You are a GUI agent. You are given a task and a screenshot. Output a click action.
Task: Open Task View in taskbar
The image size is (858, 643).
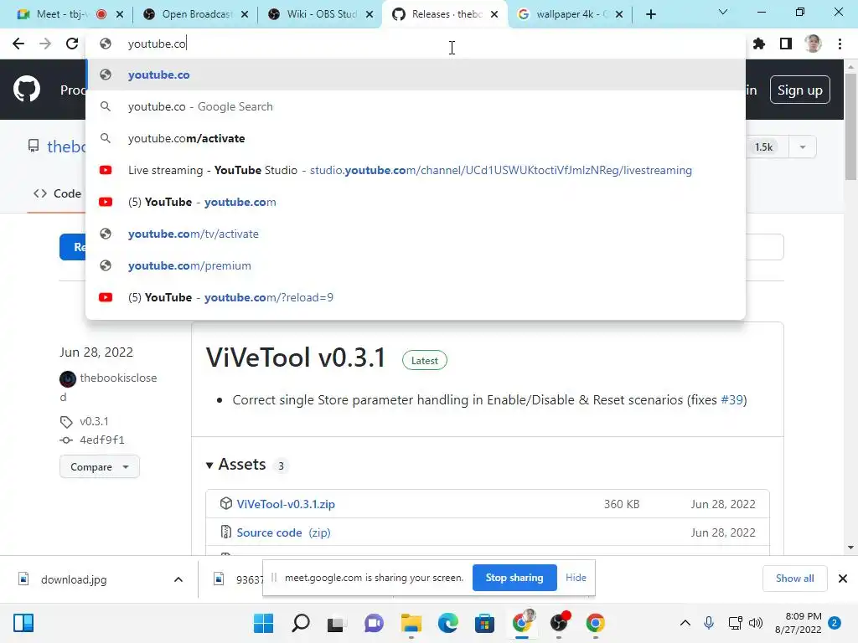point(337,623)
